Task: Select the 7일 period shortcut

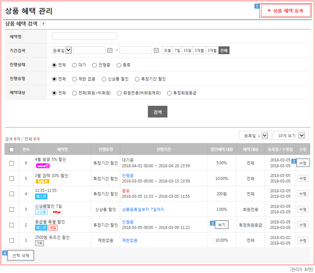Action: click(x=177, y=51)
